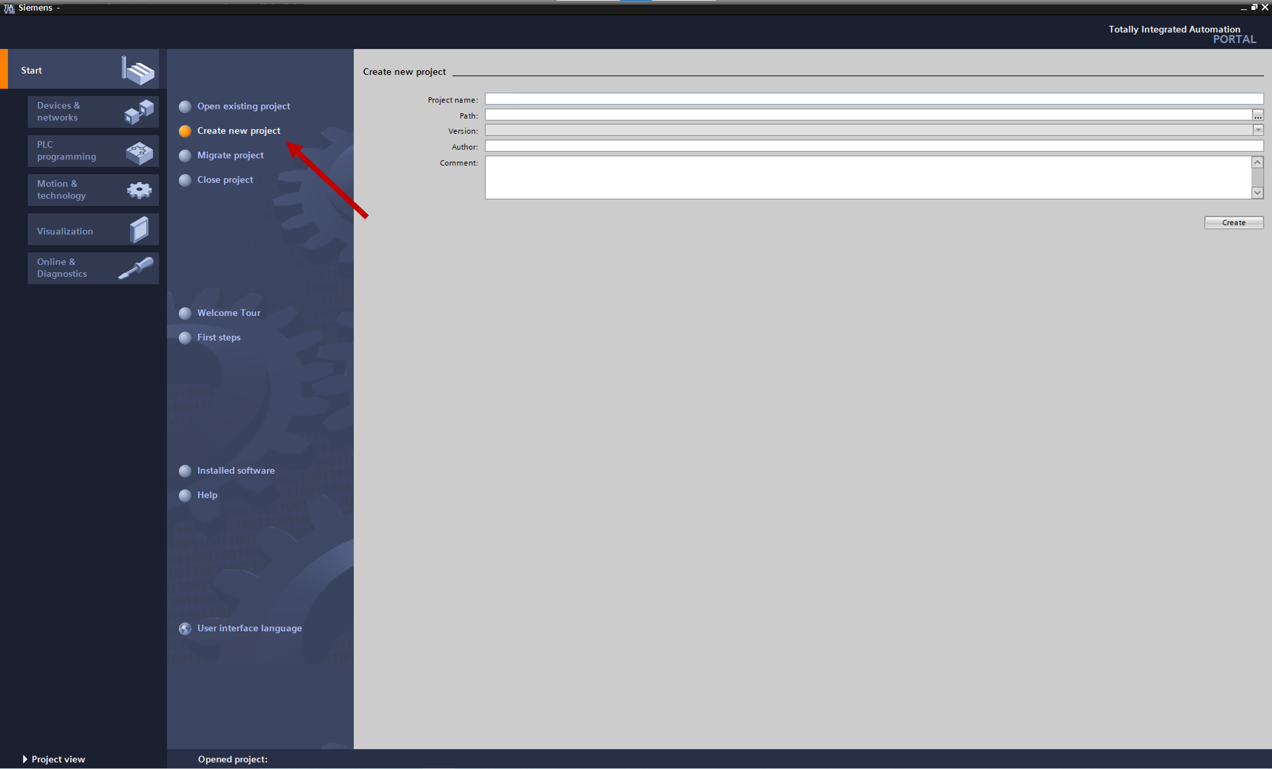
Task: Open the Installed software page
Action: pos(235,470)
